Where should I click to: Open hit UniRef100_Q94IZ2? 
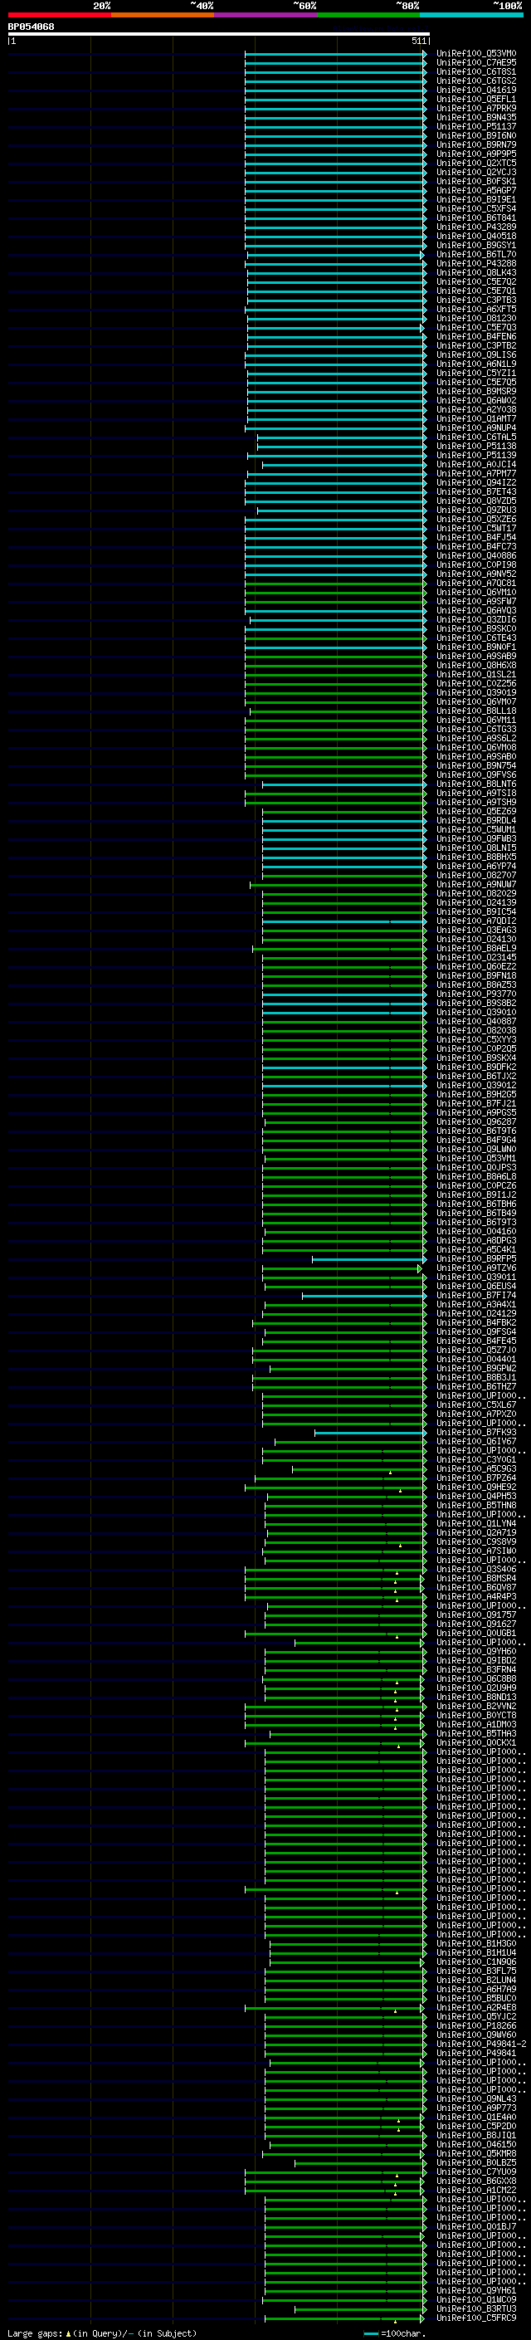click(x=475, y=482)
